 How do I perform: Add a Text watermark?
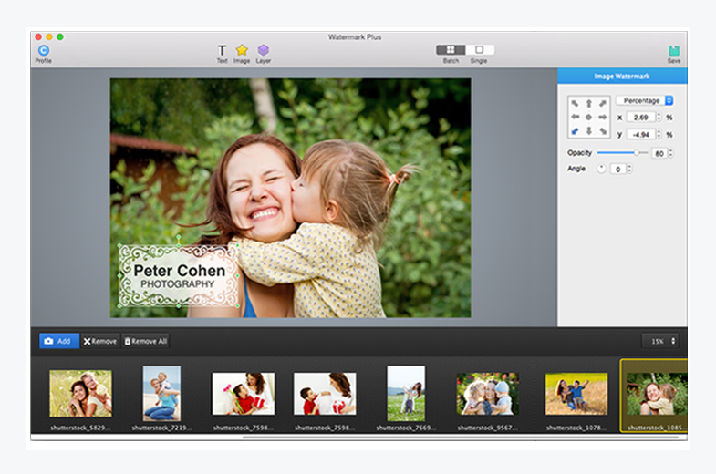[222, 51]
